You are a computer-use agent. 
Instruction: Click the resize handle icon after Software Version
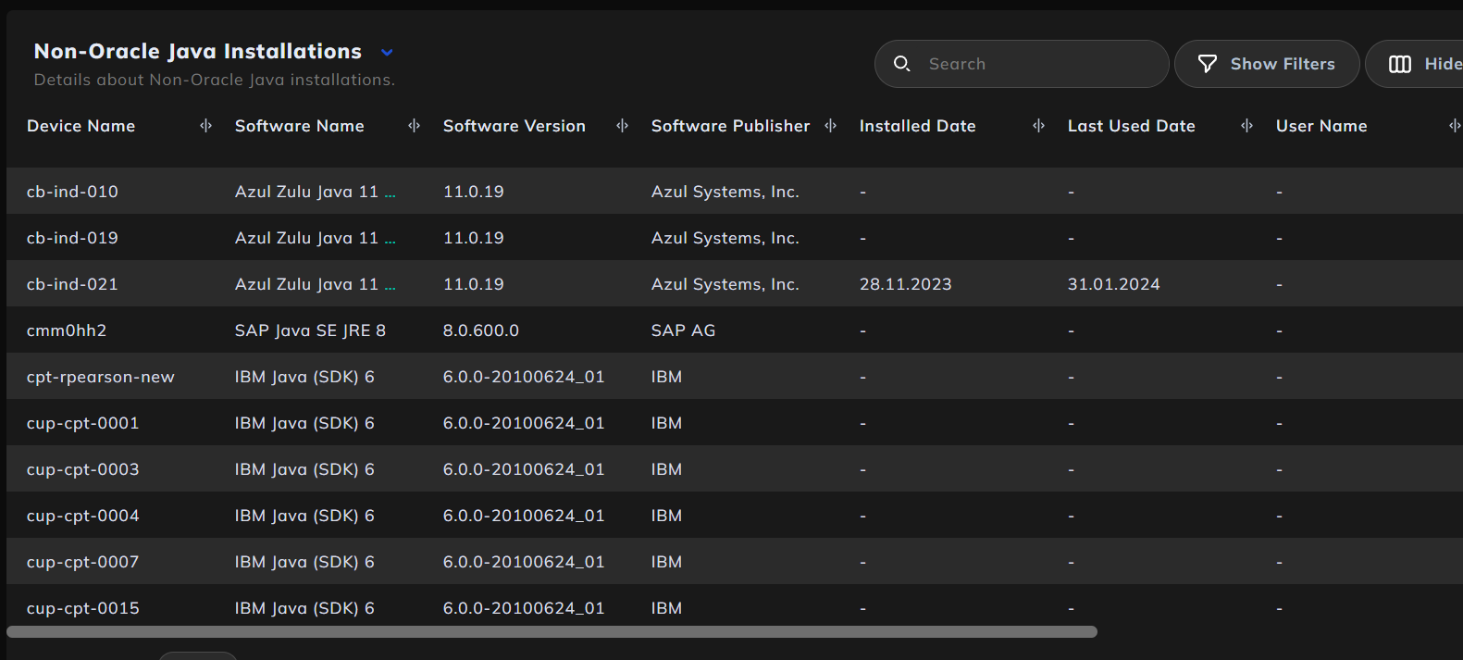pyautogui.click(x=622, y=126)
